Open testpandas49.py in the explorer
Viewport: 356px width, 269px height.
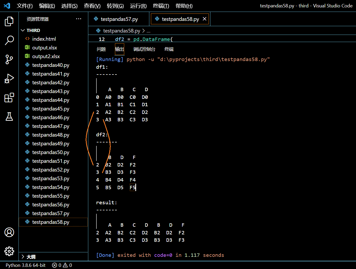53,143
